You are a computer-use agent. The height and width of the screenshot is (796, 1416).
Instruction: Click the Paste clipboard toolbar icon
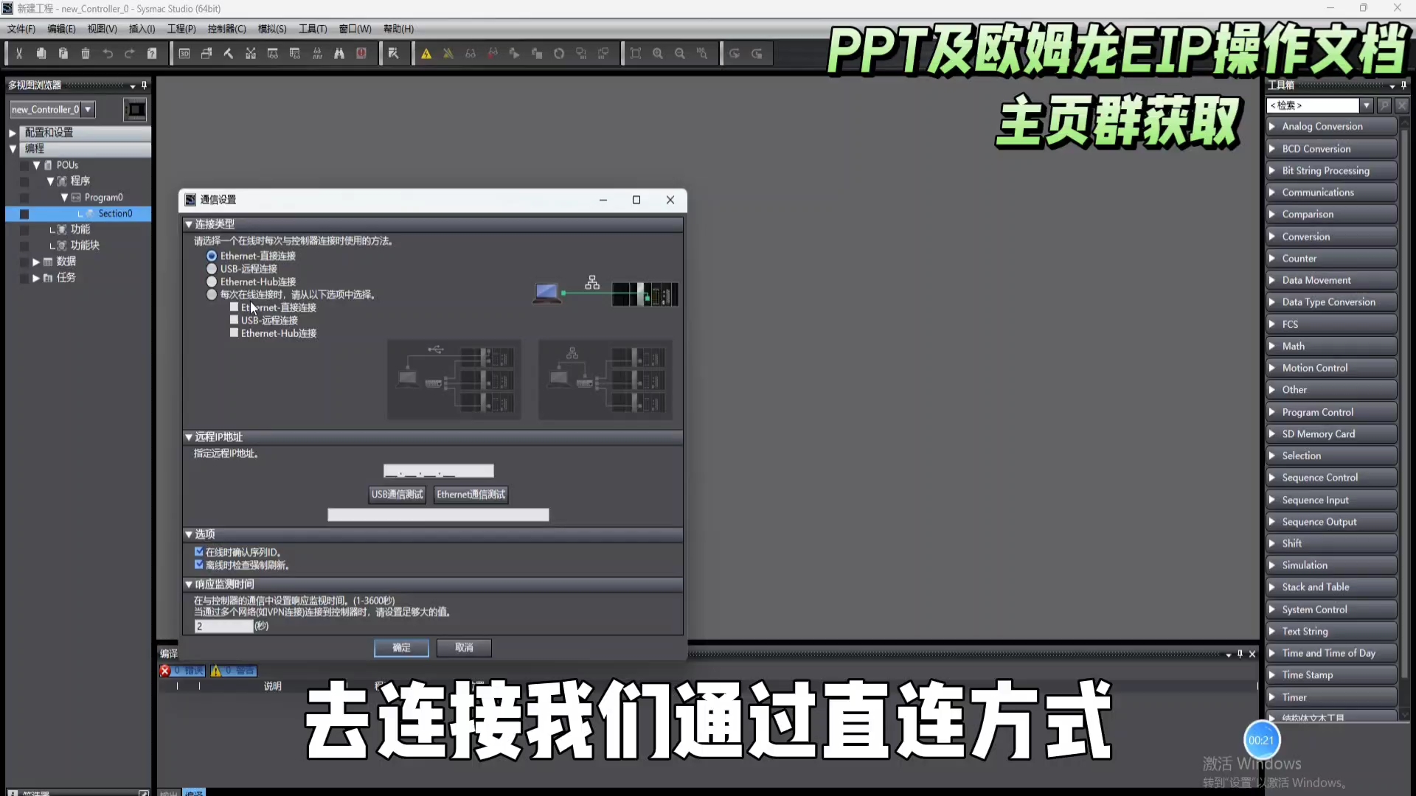(63, 54)
